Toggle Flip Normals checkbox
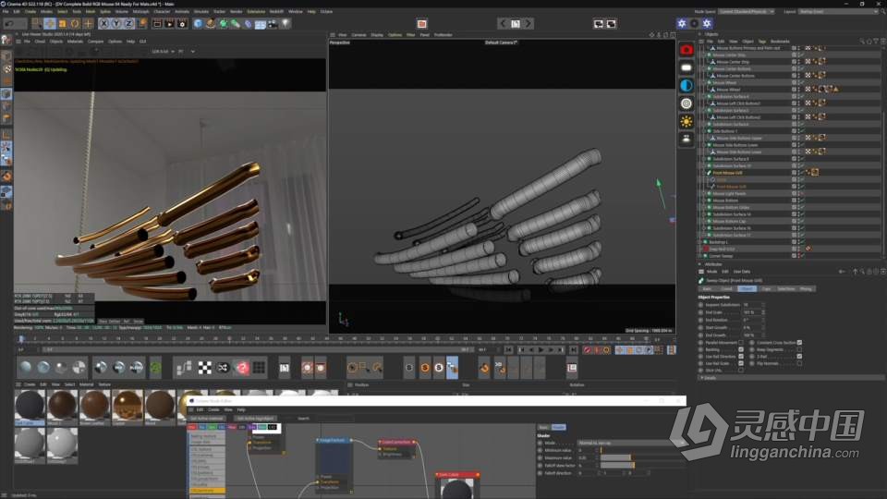The width and height of the screenshot is (887, 499). point(799,363)
